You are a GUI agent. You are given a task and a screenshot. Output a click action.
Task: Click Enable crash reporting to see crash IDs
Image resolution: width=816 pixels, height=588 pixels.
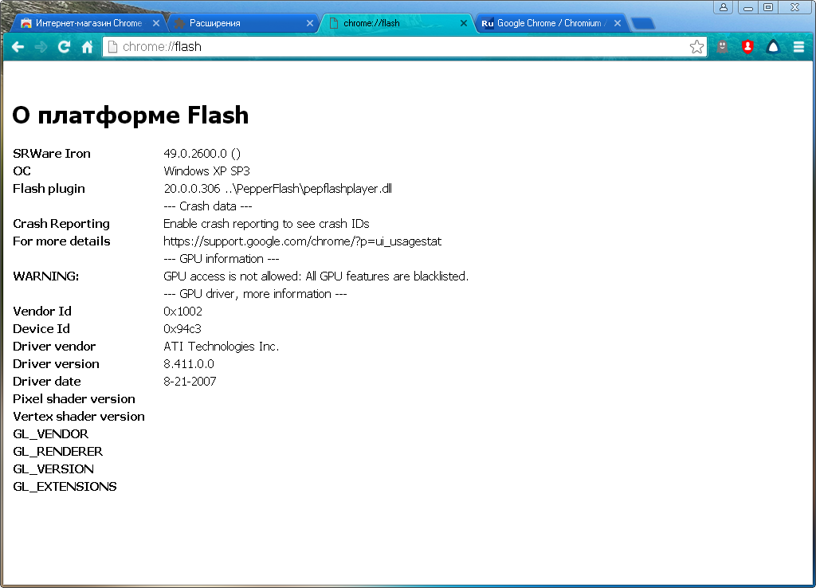pyautogui.click(x=266, y=224)
